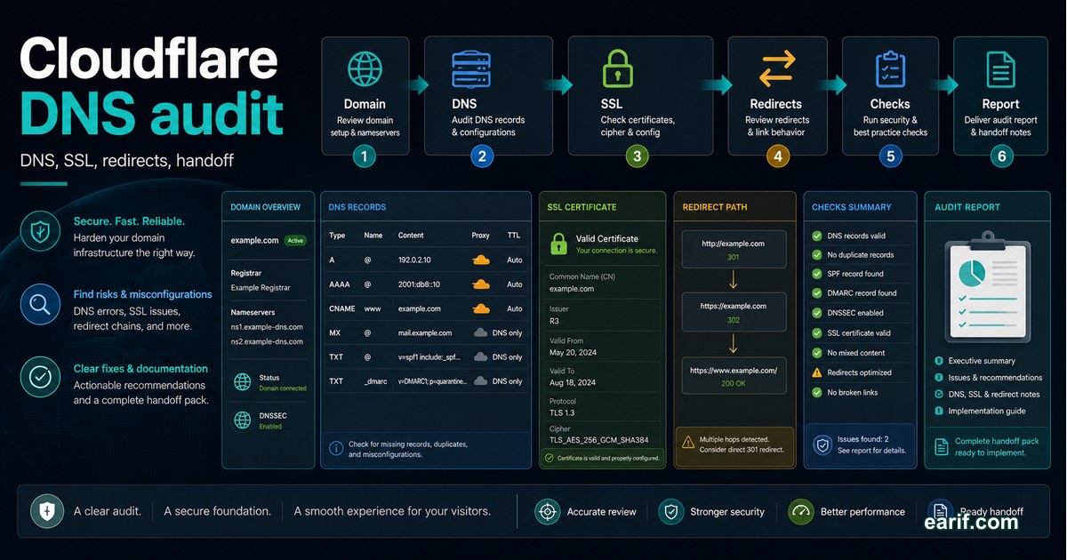Screen dimensions: 1067x560
Task: Click the check beside SPF record found
Action: click(x=817, y=275)
